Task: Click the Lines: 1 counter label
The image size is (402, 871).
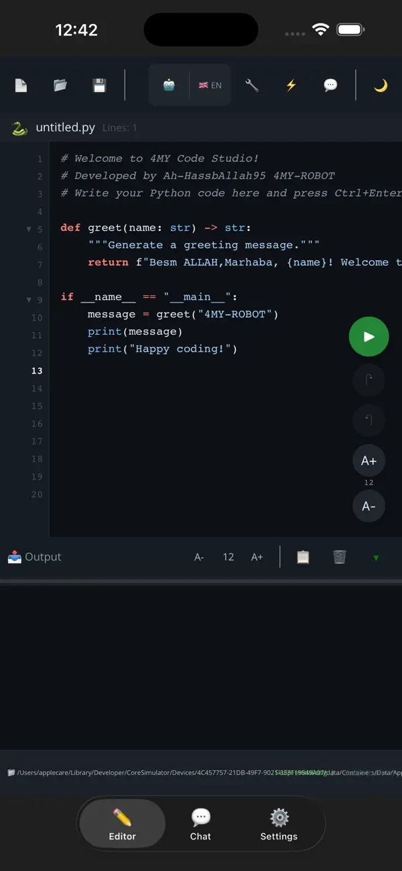Action: tap(120, 127)
